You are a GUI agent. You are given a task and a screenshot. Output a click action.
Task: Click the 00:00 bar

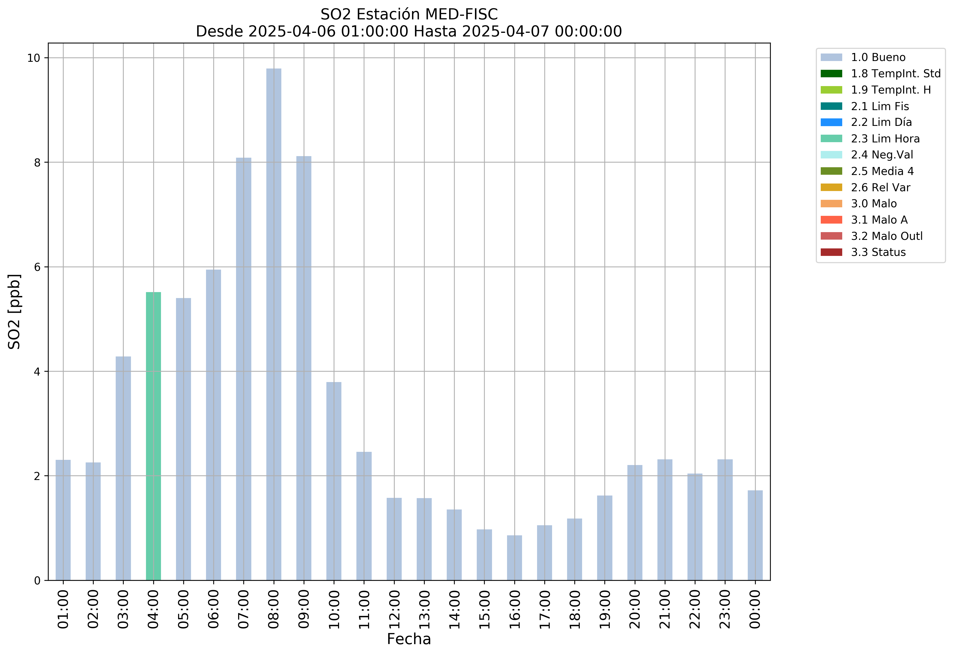(755, 535)
